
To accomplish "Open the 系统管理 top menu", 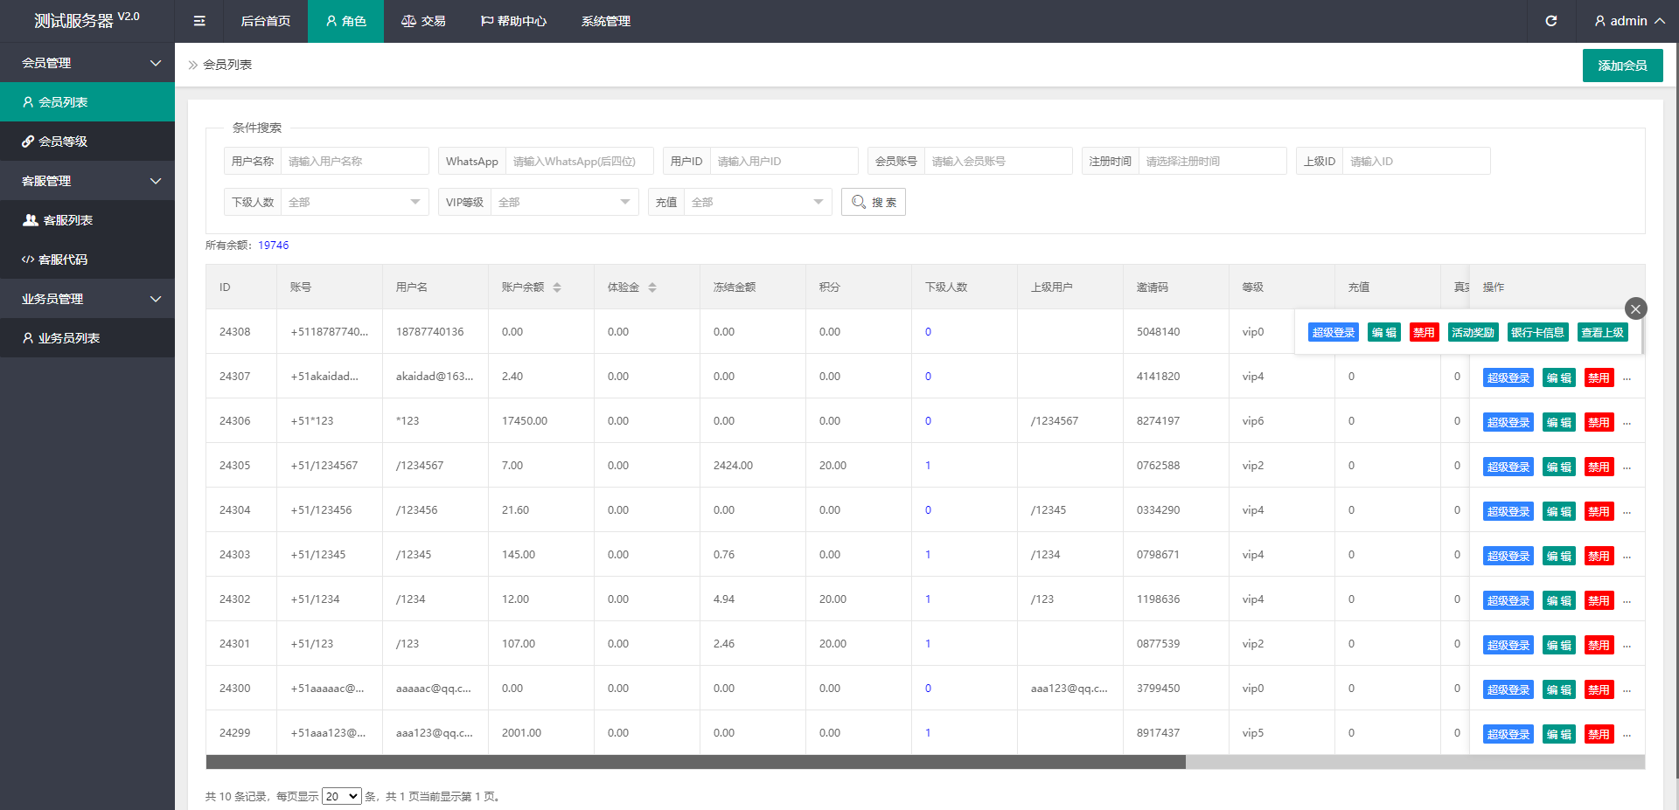I will click(605, 21).
